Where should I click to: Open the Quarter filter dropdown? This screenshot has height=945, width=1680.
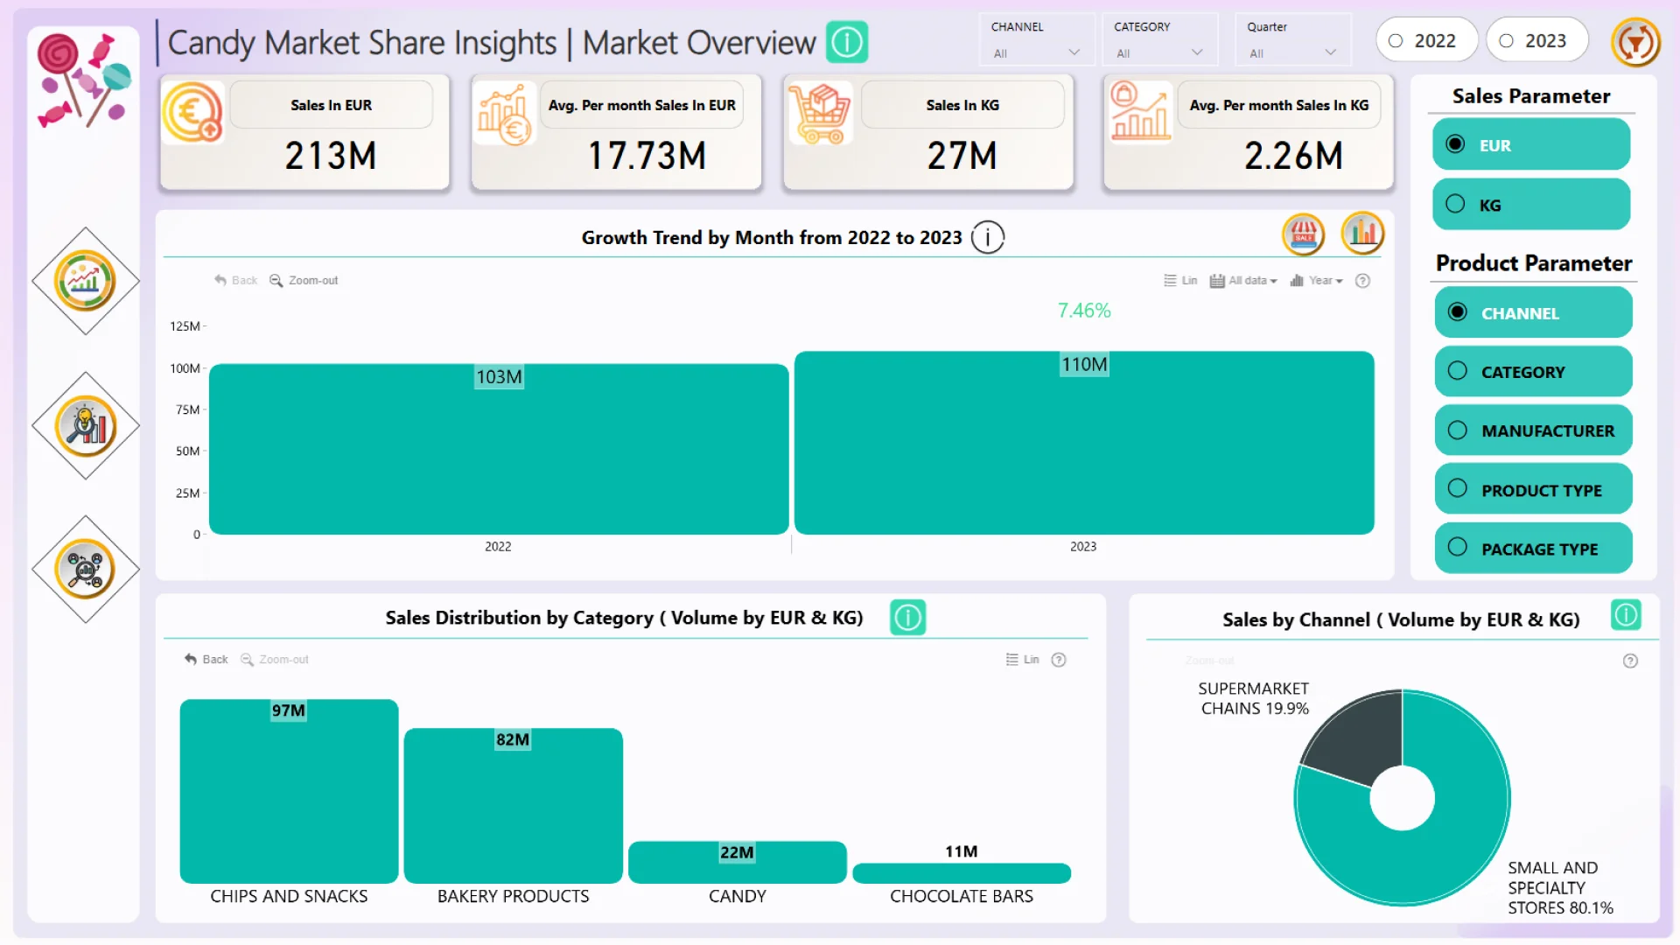pos(1293,53)
